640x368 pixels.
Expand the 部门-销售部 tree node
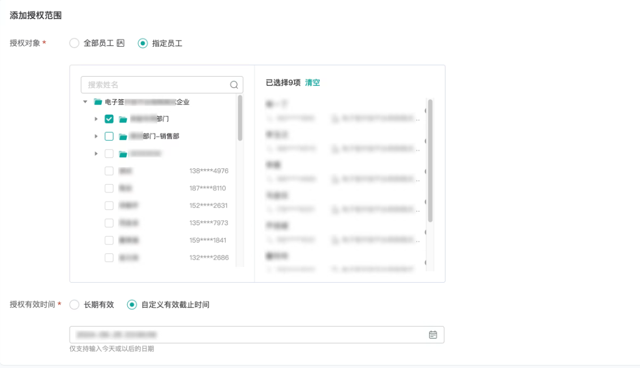96,136
